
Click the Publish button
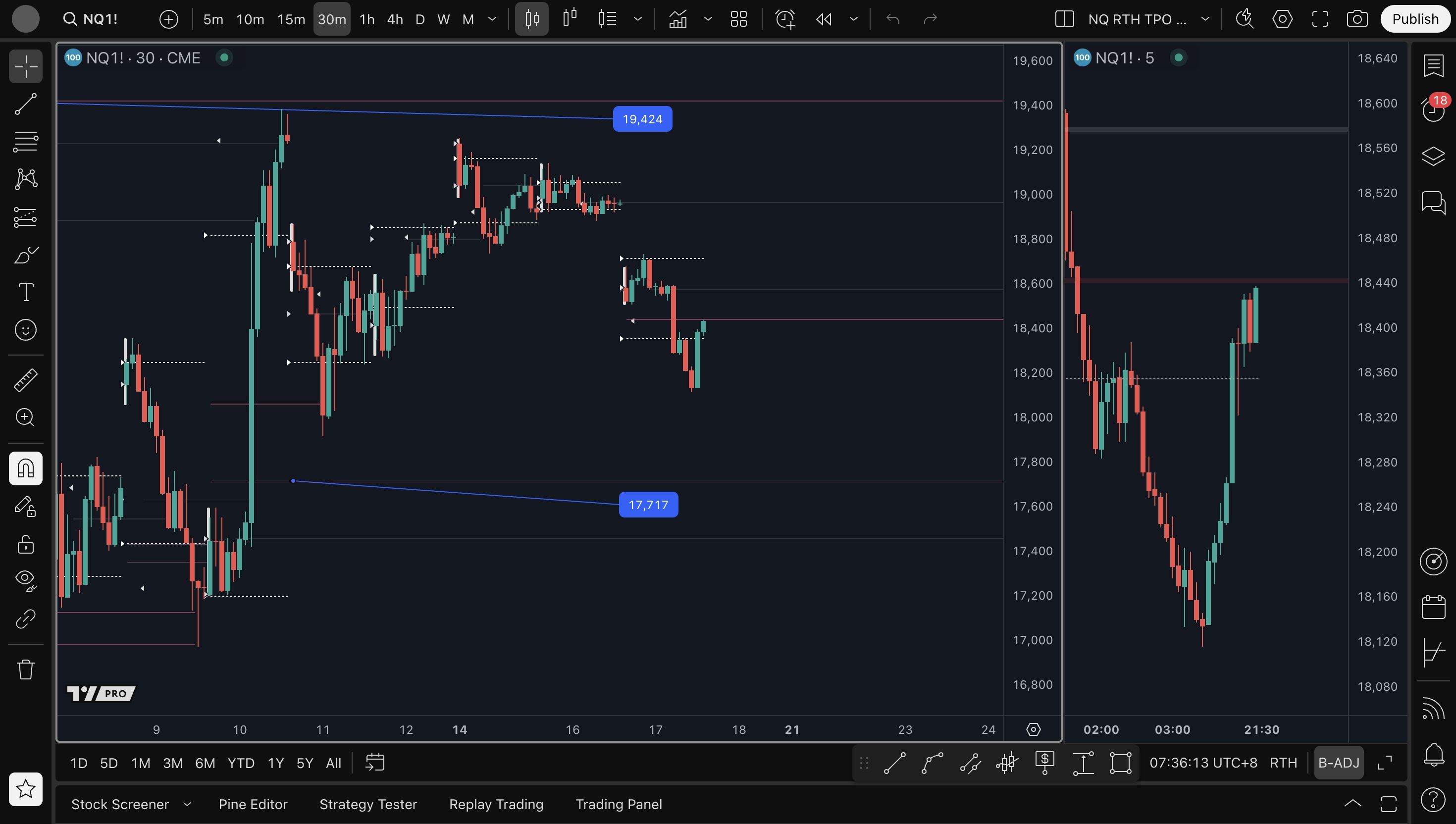(x=1415, y=19)
